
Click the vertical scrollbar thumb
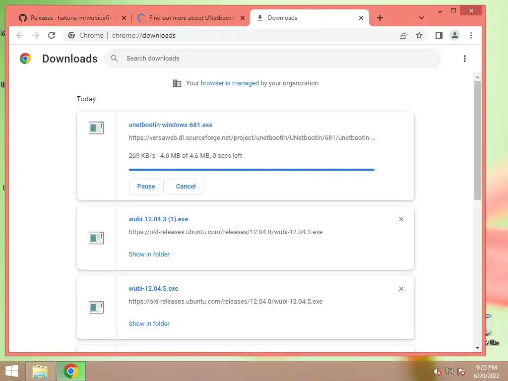[477, 140]
